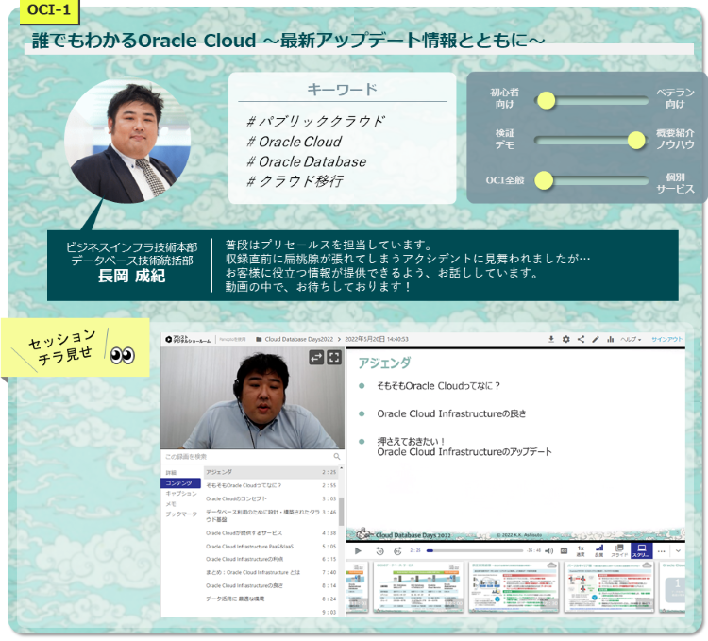Image resolution: width=708 pixels, height=641 pixels.
Task: Toggle the slide view button
Action: pyautogui.click(x=619, y=550)
